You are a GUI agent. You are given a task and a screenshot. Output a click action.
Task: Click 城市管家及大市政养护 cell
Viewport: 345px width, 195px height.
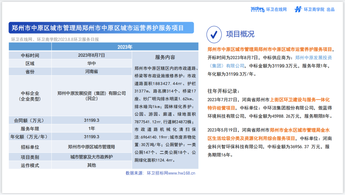click(x=92, y=157)
